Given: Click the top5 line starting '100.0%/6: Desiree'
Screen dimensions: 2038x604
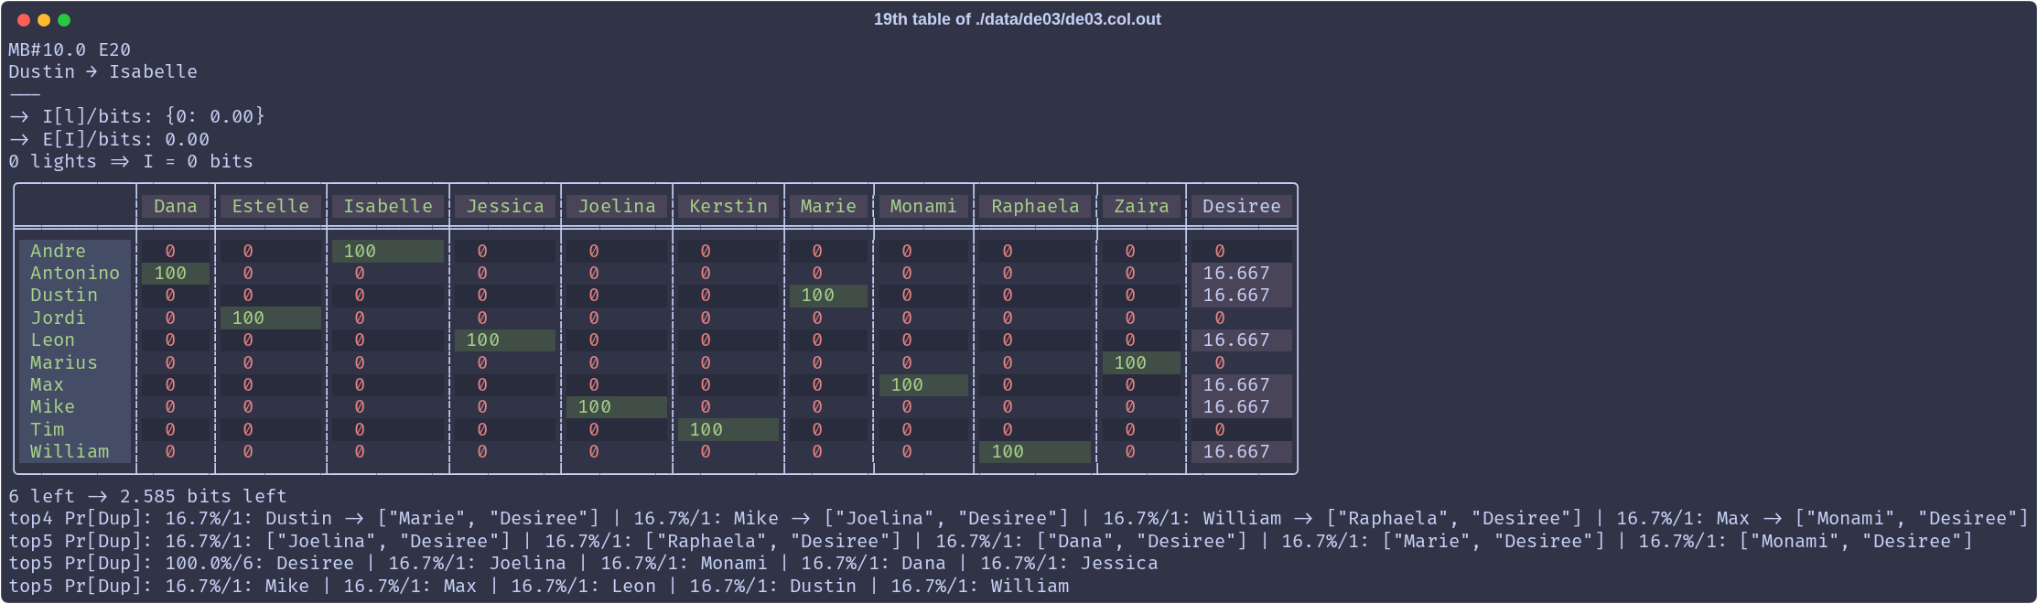Looking at the screenshot, I should tap(583, 563).
